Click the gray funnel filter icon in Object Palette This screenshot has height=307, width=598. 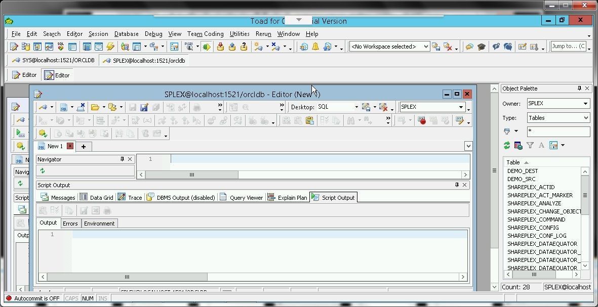[x=530, y=145]
